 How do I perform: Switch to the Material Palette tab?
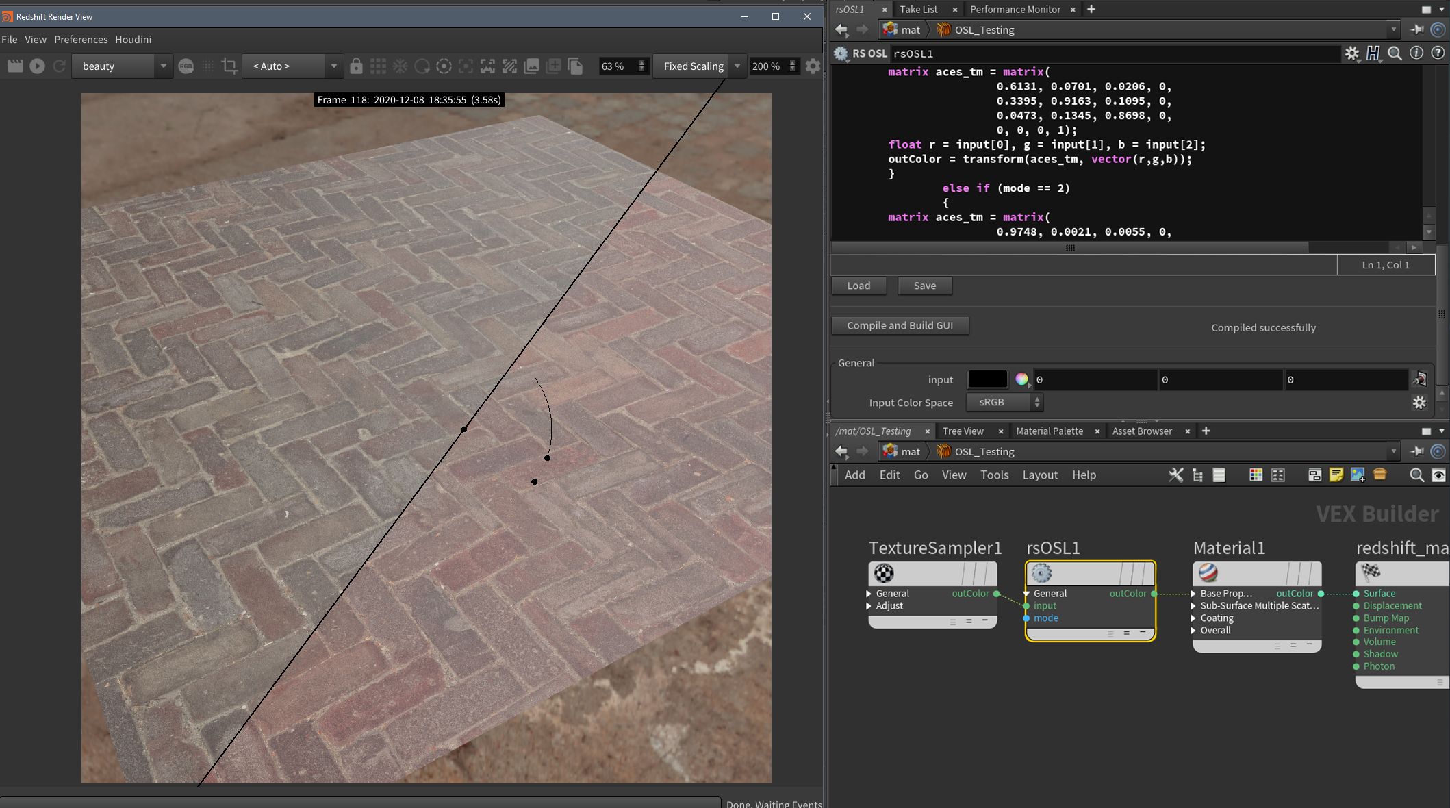click(1049, 431)
